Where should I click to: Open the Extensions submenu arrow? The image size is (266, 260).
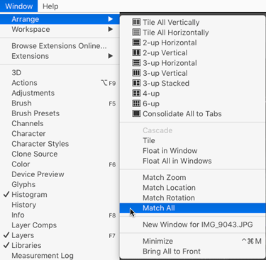pos(111,56)
